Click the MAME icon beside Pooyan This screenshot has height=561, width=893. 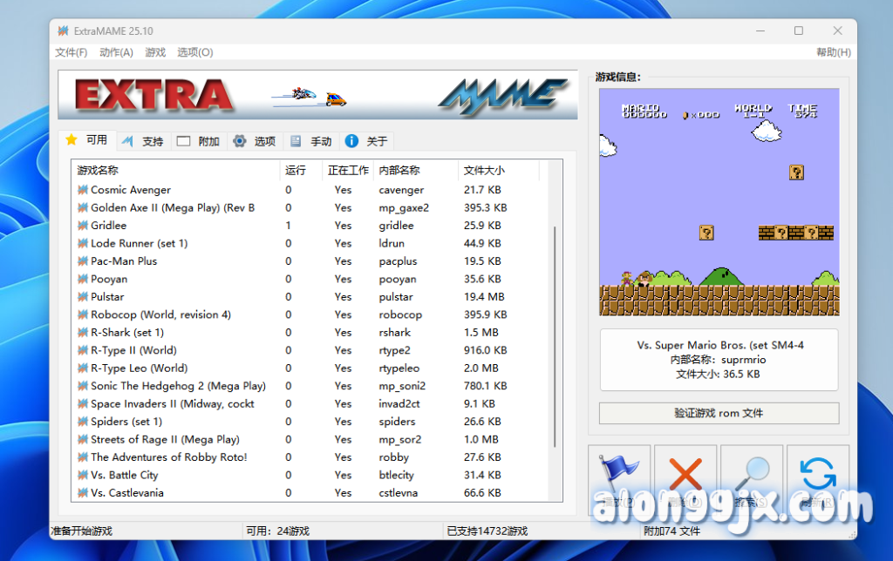tap(83, 279)
